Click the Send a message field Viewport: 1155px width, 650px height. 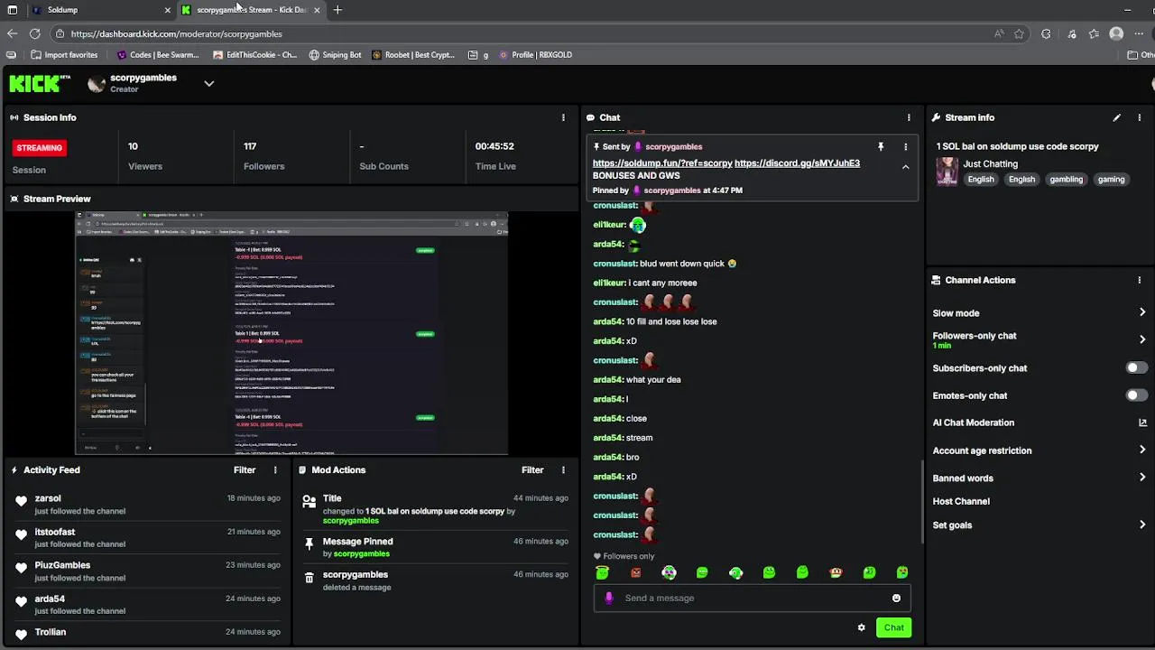[751, 598]
